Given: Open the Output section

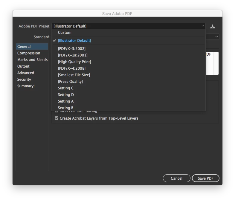Looking at the screenshot, I should [x=32, y=66].
